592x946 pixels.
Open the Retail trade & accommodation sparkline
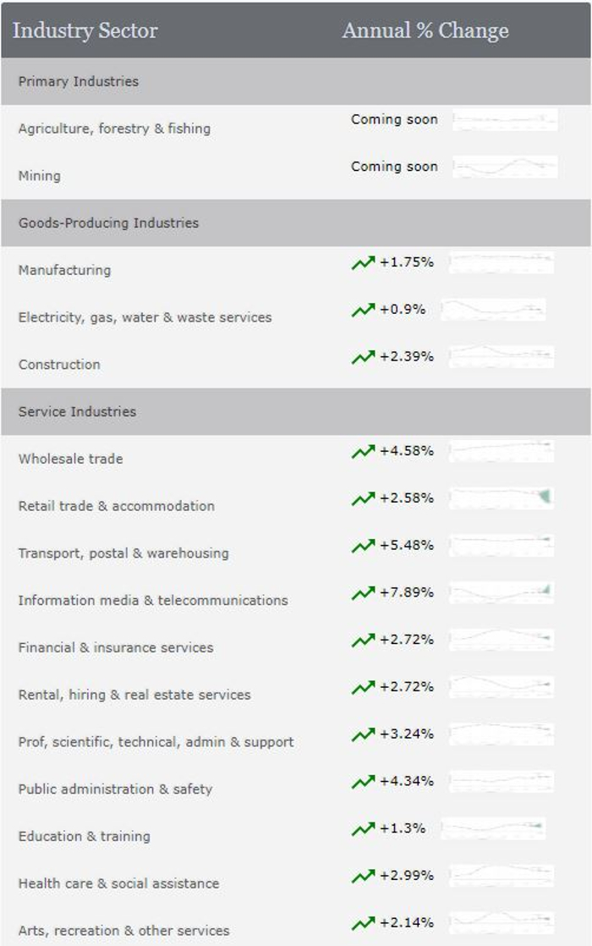pos(501,498)
